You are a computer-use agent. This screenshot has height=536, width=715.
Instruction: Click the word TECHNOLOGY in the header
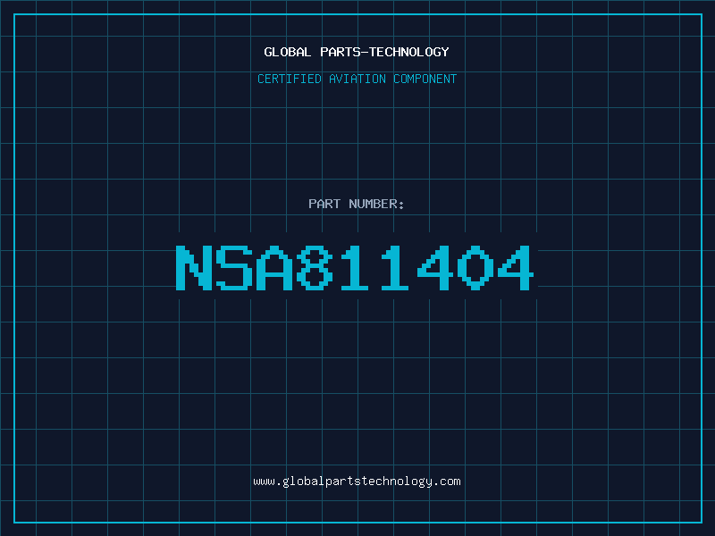pyautogui.click(x=409, y=52)
